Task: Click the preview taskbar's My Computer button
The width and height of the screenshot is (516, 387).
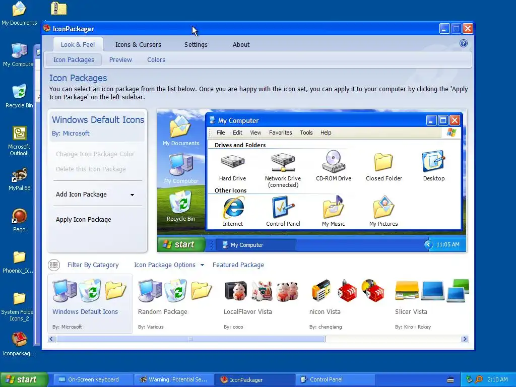Action: (255, 245)
